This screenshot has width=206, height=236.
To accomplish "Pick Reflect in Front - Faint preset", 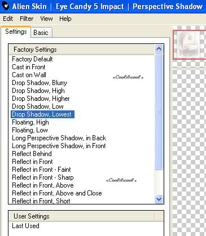I will coord(41,170).
